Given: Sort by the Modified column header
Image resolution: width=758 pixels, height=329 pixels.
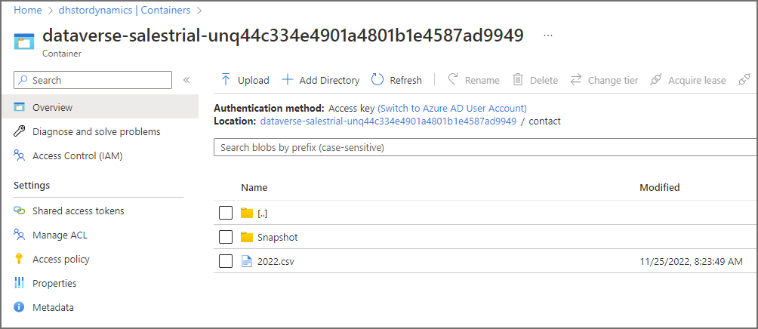Looking at the screenshot, I should point(660,187).
